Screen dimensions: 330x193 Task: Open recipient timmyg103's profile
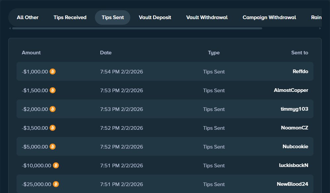(294, 109)
